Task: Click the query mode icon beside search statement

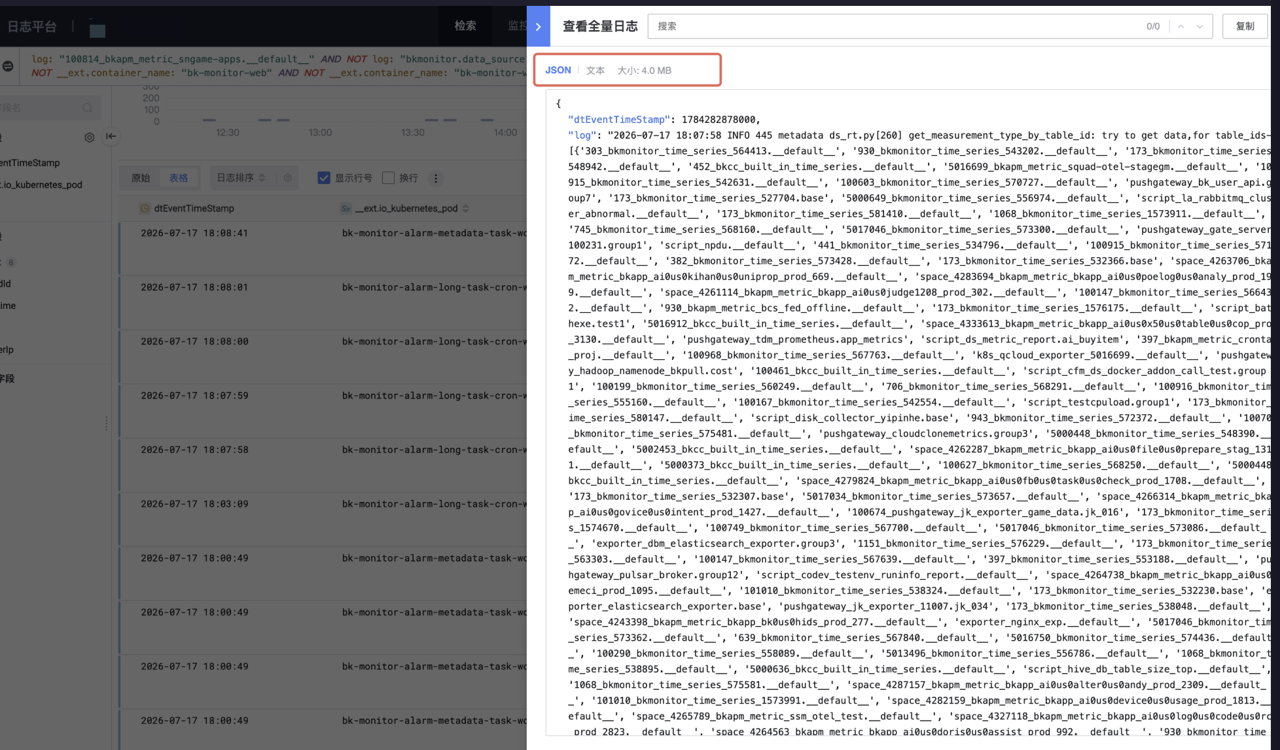Action: point(8,65)
